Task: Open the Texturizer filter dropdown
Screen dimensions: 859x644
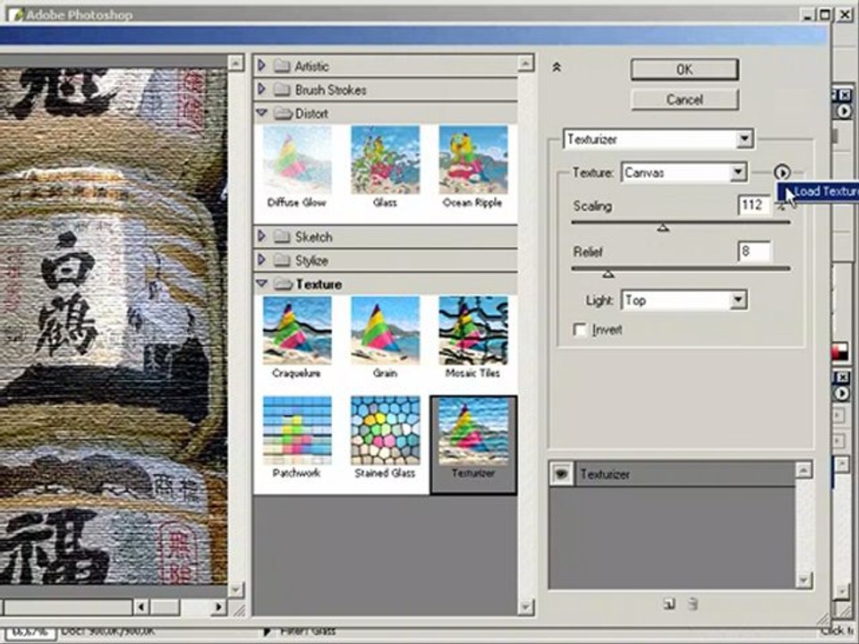Action: (744, 140)
